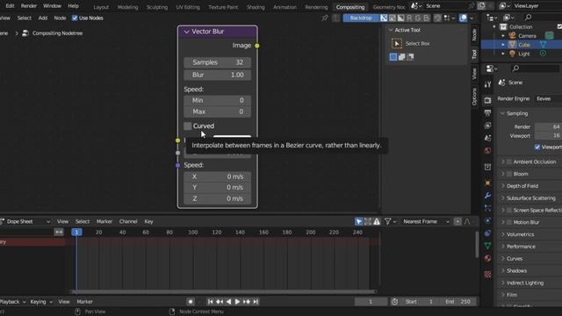Collapse the Active Tool panel

391,30
